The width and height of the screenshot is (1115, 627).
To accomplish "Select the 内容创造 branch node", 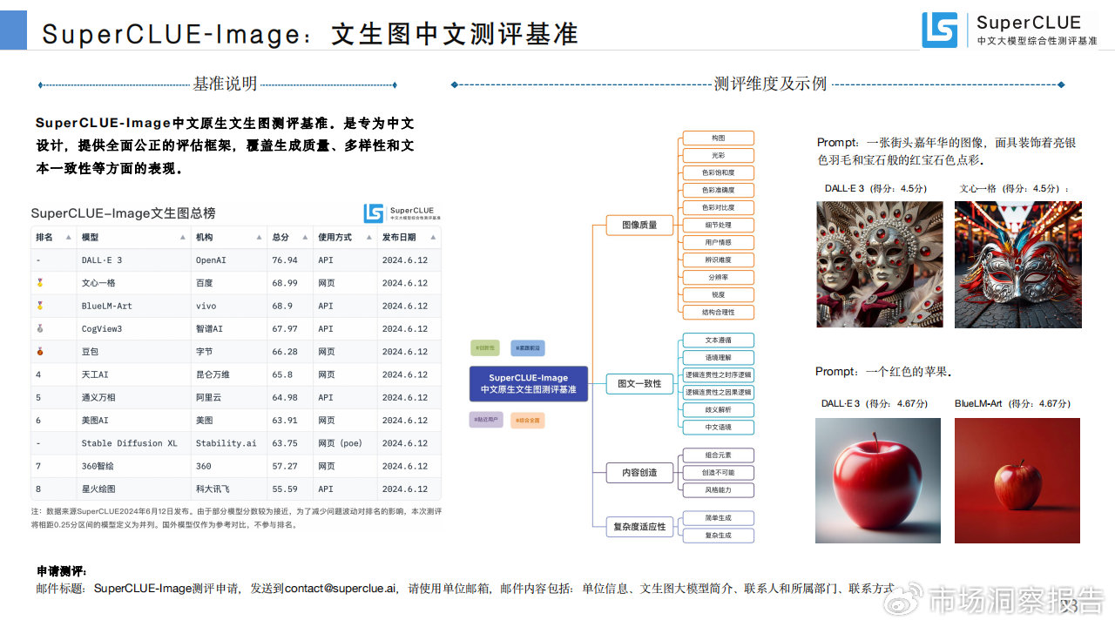I will click(640, 473).
